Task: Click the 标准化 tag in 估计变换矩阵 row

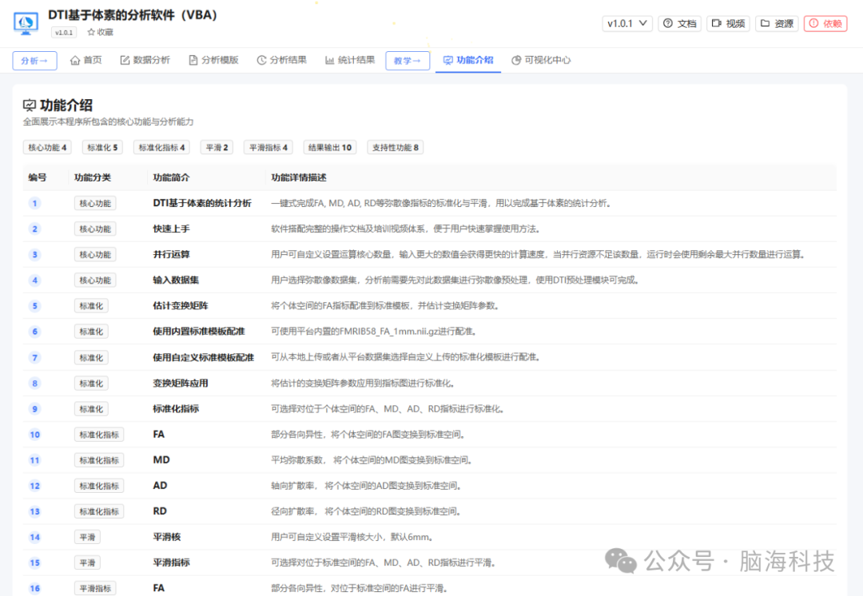Action: 91,306
